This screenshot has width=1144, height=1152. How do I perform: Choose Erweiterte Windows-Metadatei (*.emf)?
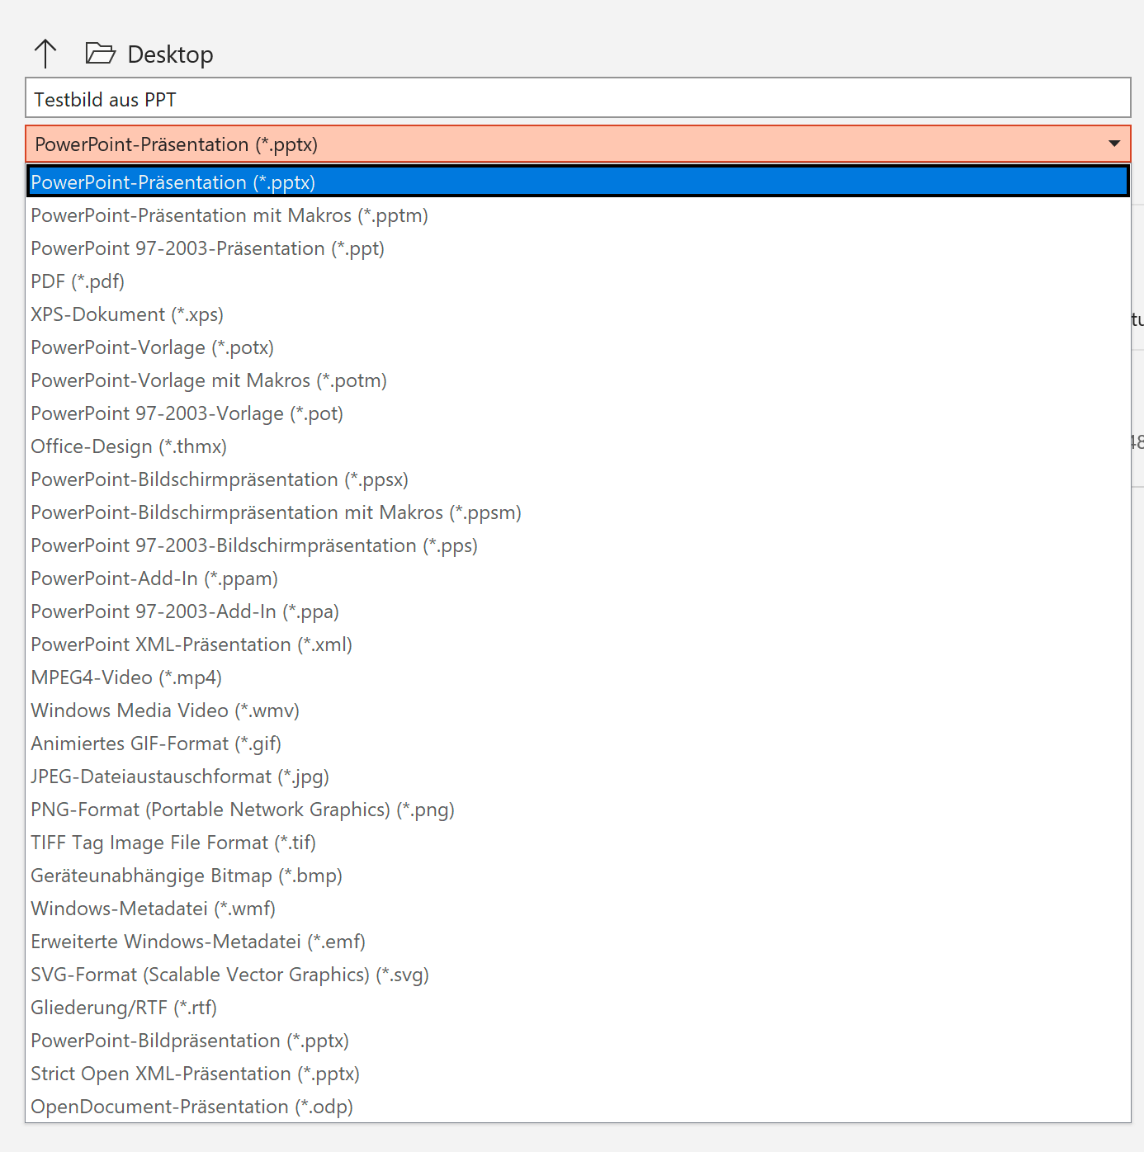click(578, 942)
